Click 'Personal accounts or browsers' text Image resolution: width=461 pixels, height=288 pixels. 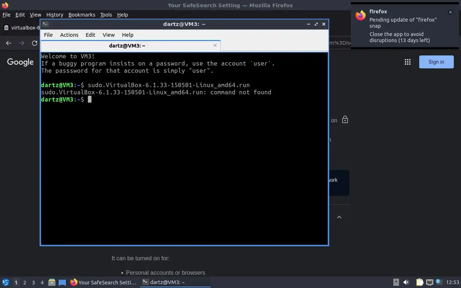point(165,273)
